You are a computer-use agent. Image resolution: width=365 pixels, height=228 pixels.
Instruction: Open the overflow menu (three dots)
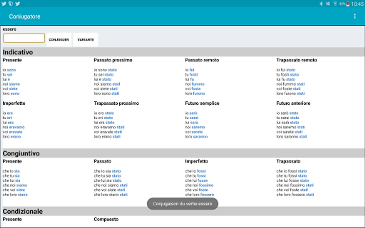355,16
